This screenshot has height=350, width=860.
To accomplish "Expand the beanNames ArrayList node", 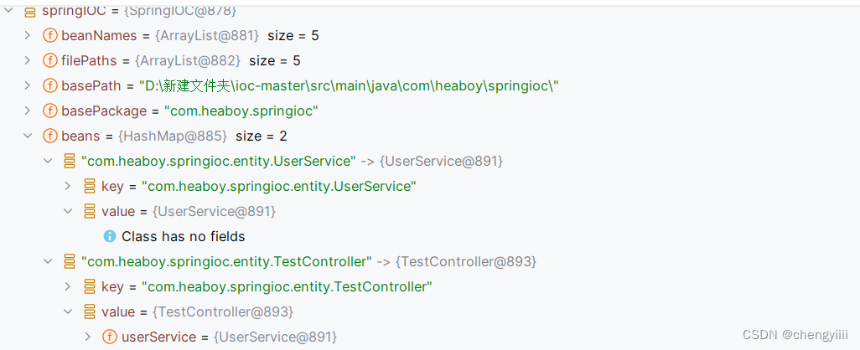I will tap(28, 35).
